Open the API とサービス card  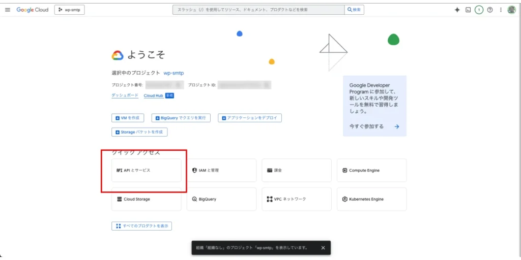pyautogui.click(x=146, y=170)
